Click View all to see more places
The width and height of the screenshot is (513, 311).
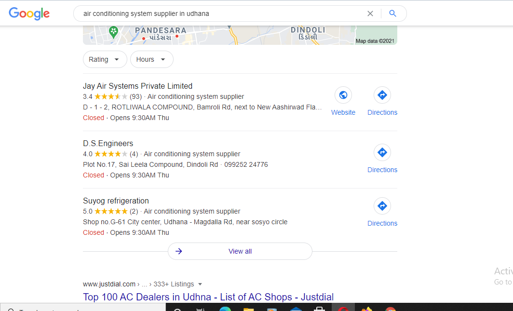[x=240, y=251]
